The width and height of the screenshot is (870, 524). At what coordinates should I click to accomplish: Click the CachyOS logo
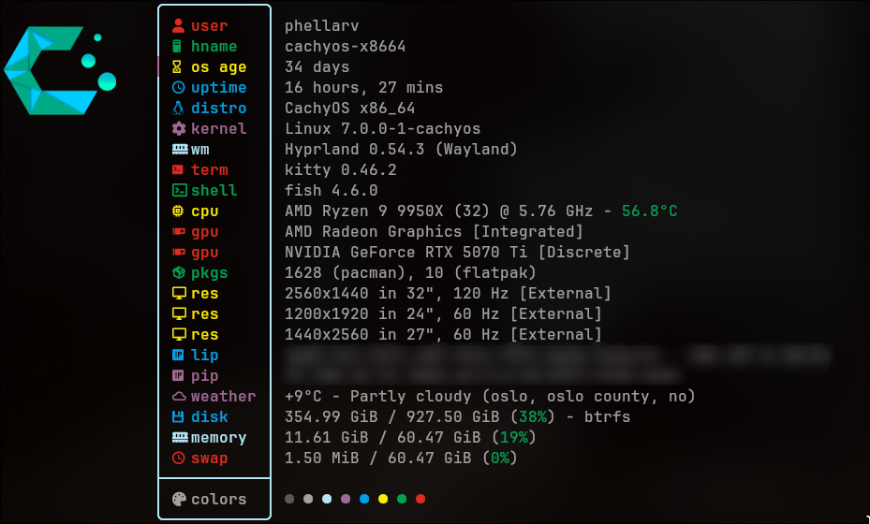(x=60, y=70)
